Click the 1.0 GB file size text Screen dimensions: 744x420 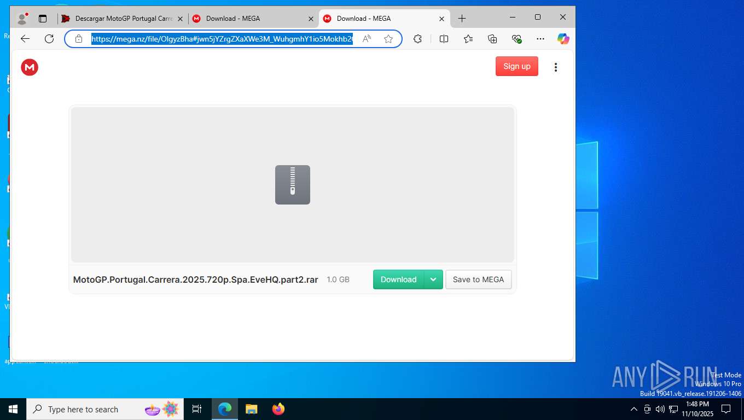coord(338,279)
